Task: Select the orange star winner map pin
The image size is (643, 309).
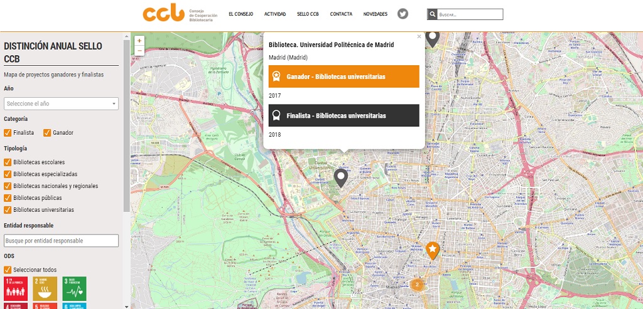Action: 432,251
